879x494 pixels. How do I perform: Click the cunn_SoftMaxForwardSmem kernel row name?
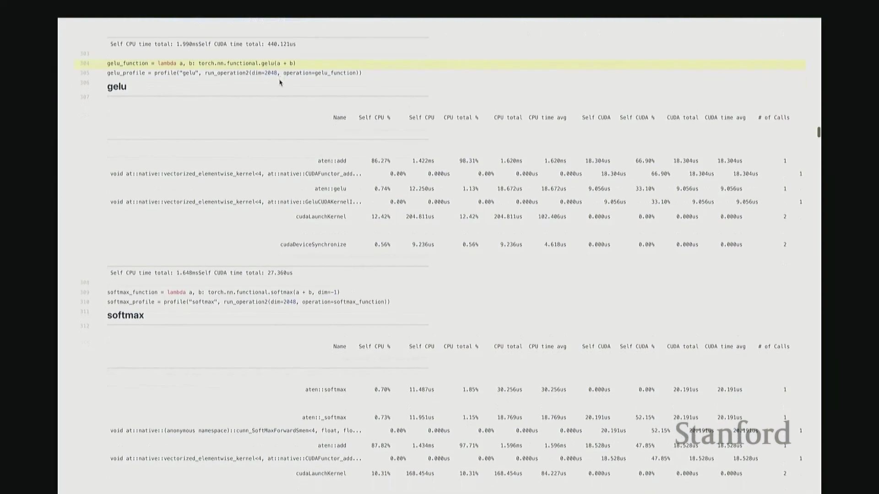pos(236,431)
